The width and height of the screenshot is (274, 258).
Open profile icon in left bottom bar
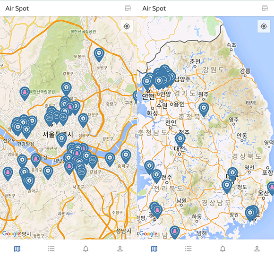point(120,249)
